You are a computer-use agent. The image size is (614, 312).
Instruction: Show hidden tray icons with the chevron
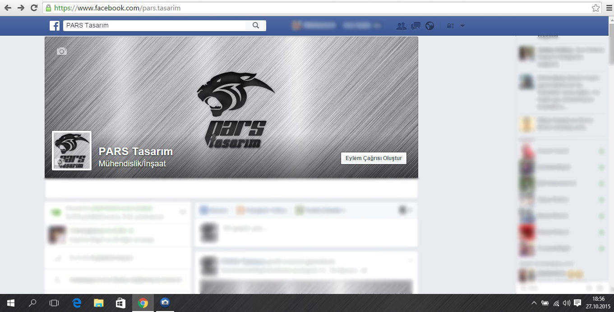[x=534, y=303]
